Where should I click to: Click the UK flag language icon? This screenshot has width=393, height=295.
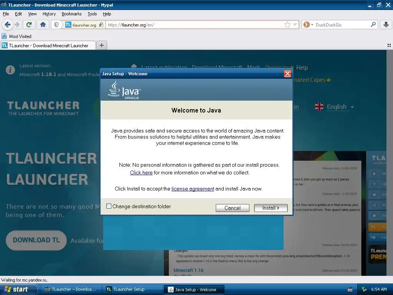[x=319, y=107]
